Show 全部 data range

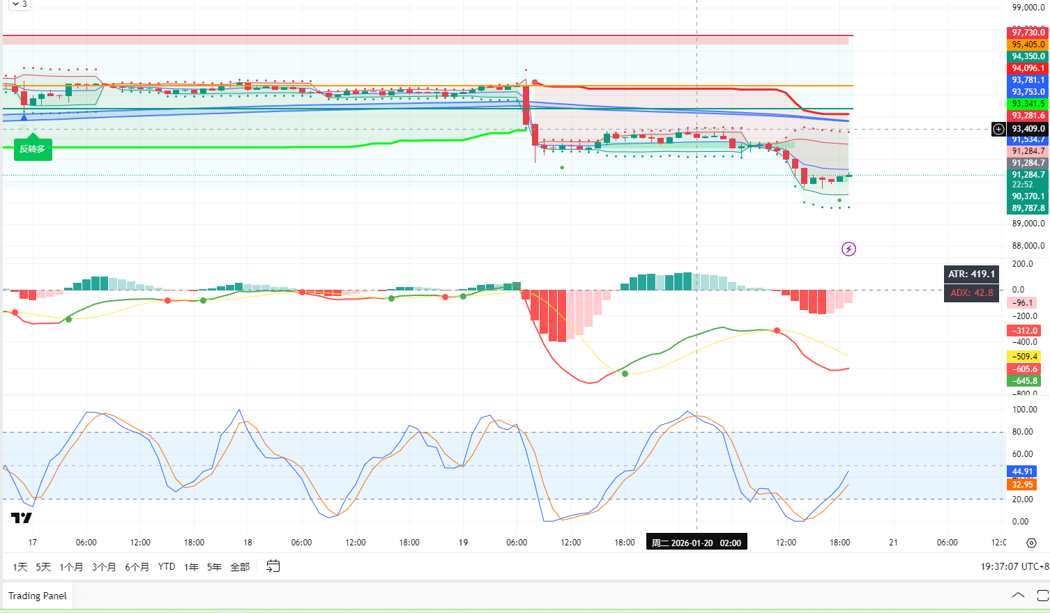coord(240,566)
